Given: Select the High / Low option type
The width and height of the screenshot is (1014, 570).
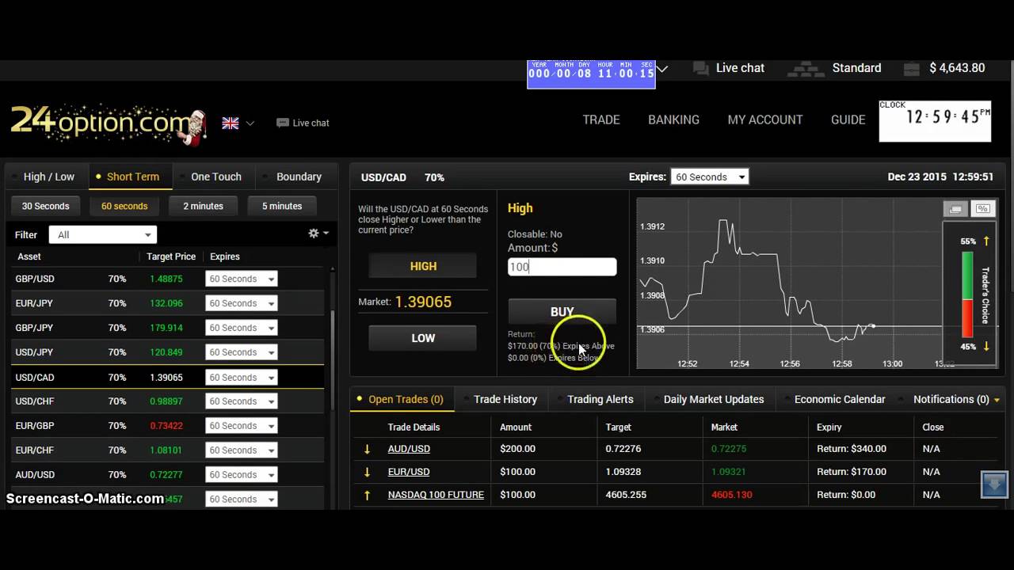Looking at the screenshot, I should pyautogui.click(x=49, y=177).
